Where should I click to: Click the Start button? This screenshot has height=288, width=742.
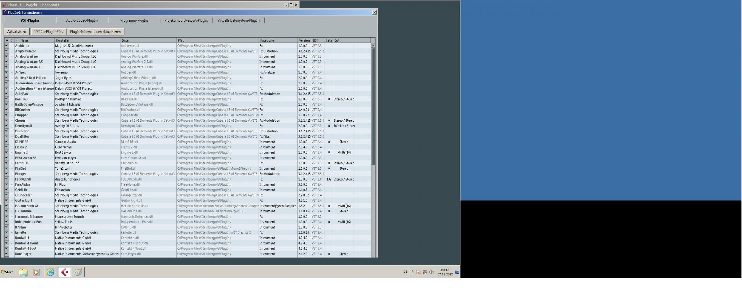7,272
